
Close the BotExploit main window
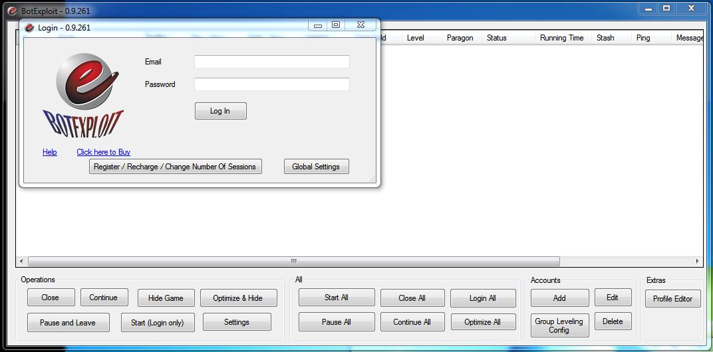click(x=691, y=9)
